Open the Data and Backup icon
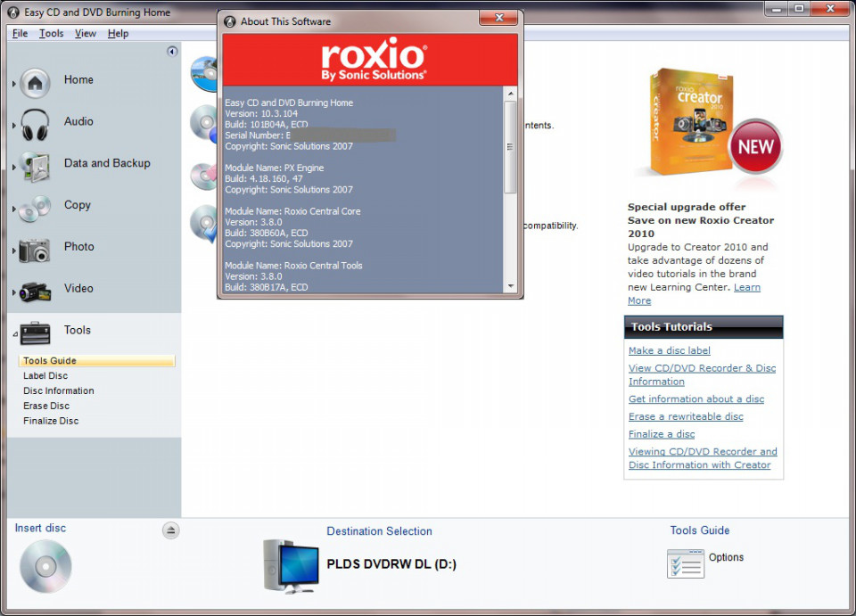Image resolution: width=856 pixels, height=616 pixels. [35, 167]
